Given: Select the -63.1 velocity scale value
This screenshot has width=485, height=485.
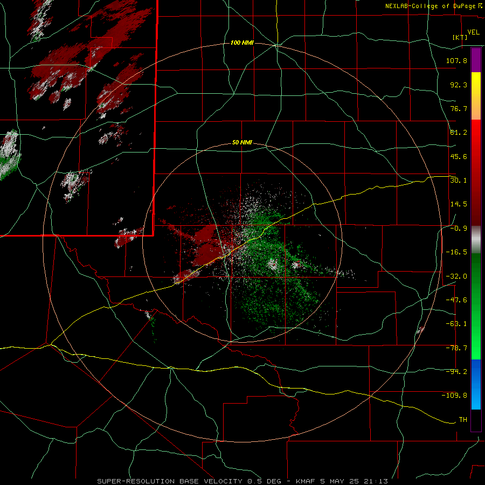Looking at the screenshot, I should pyautogui.click(x=456, y=324).
